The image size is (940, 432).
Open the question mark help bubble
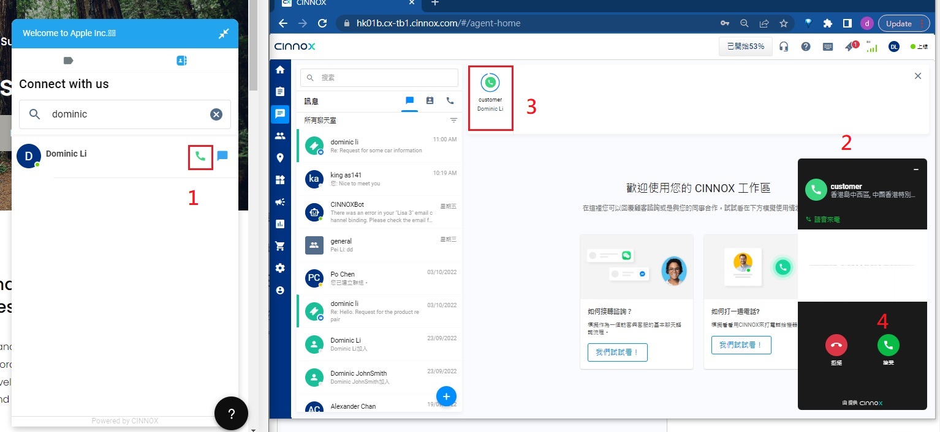231,414
